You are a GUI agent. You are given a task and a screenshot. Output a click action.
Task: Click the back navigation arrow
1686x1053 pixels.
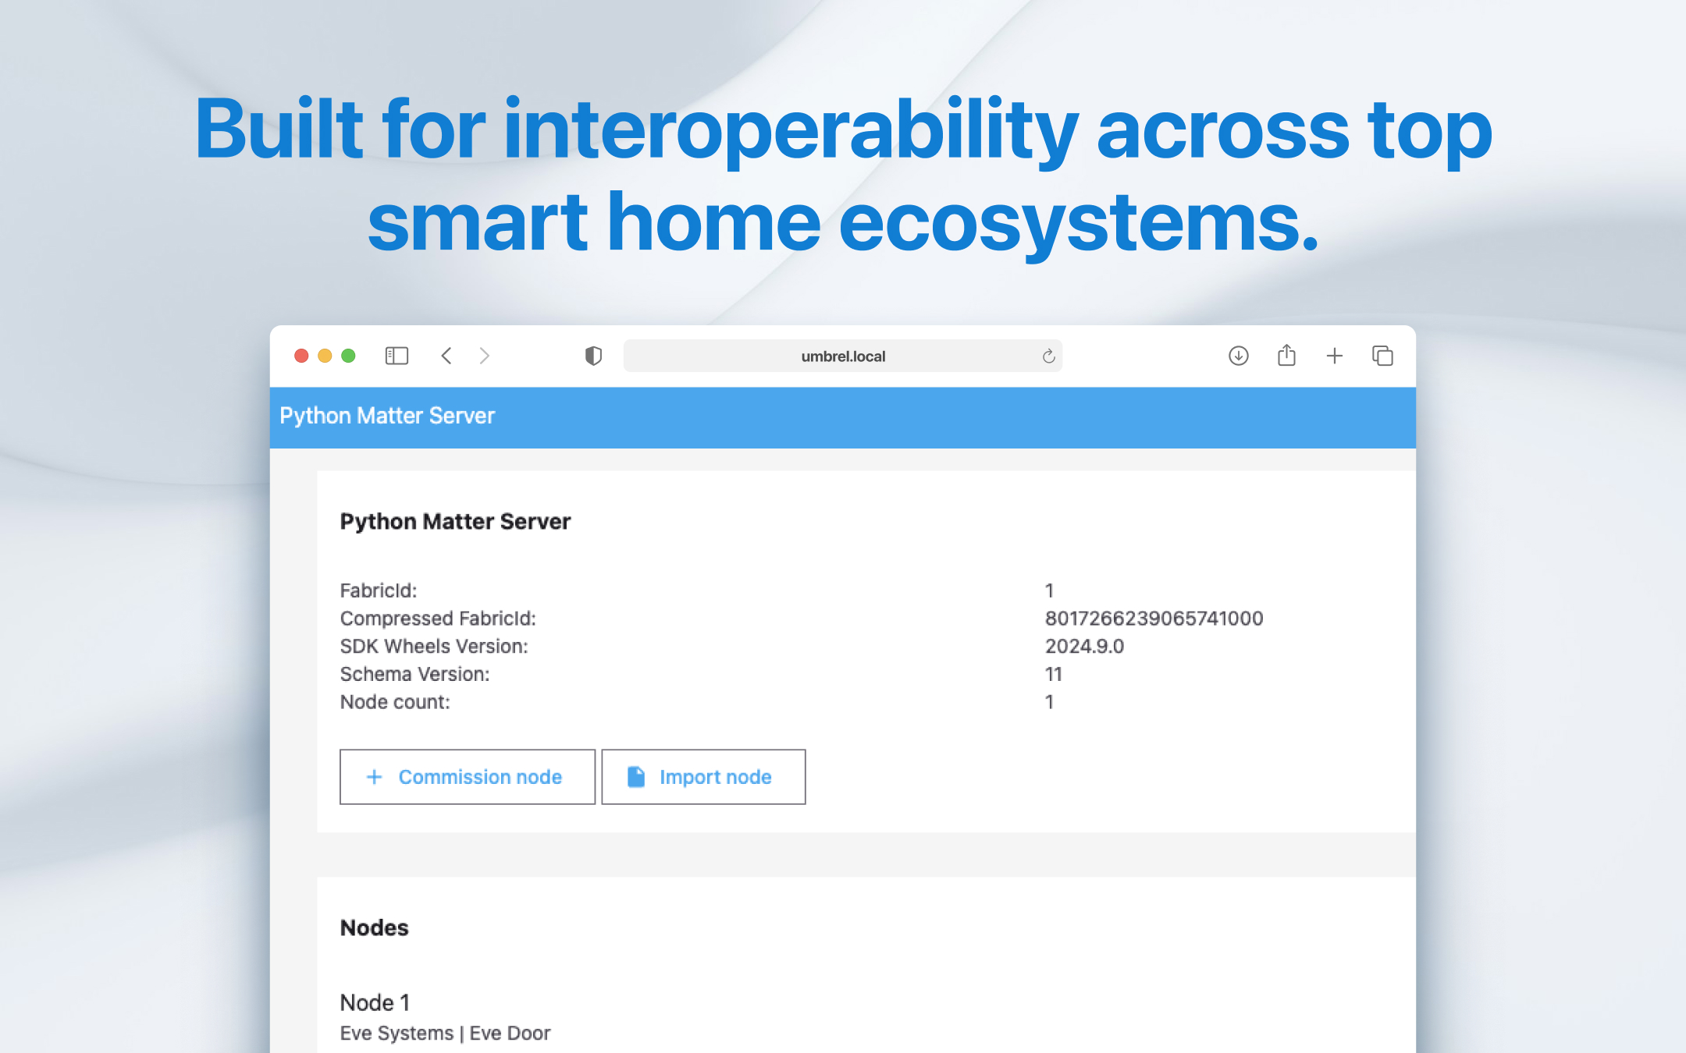tap(446, 356)
